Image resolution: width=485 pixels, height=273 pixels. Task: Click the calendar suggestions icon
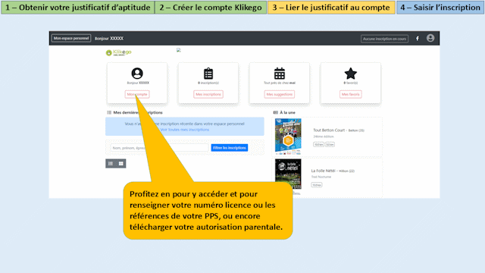pos(280,74)
